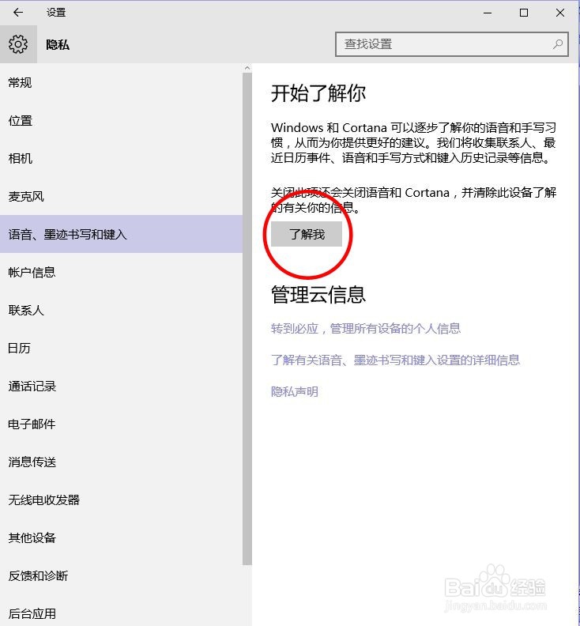Open 无线电收发器 settings
The height and width of the screenshot is (626, 580).
(121, 500)
